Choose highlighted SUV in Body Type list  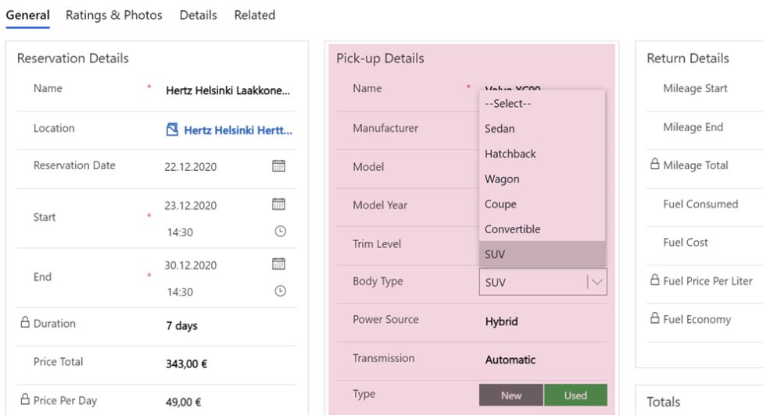tap(542, 254)
